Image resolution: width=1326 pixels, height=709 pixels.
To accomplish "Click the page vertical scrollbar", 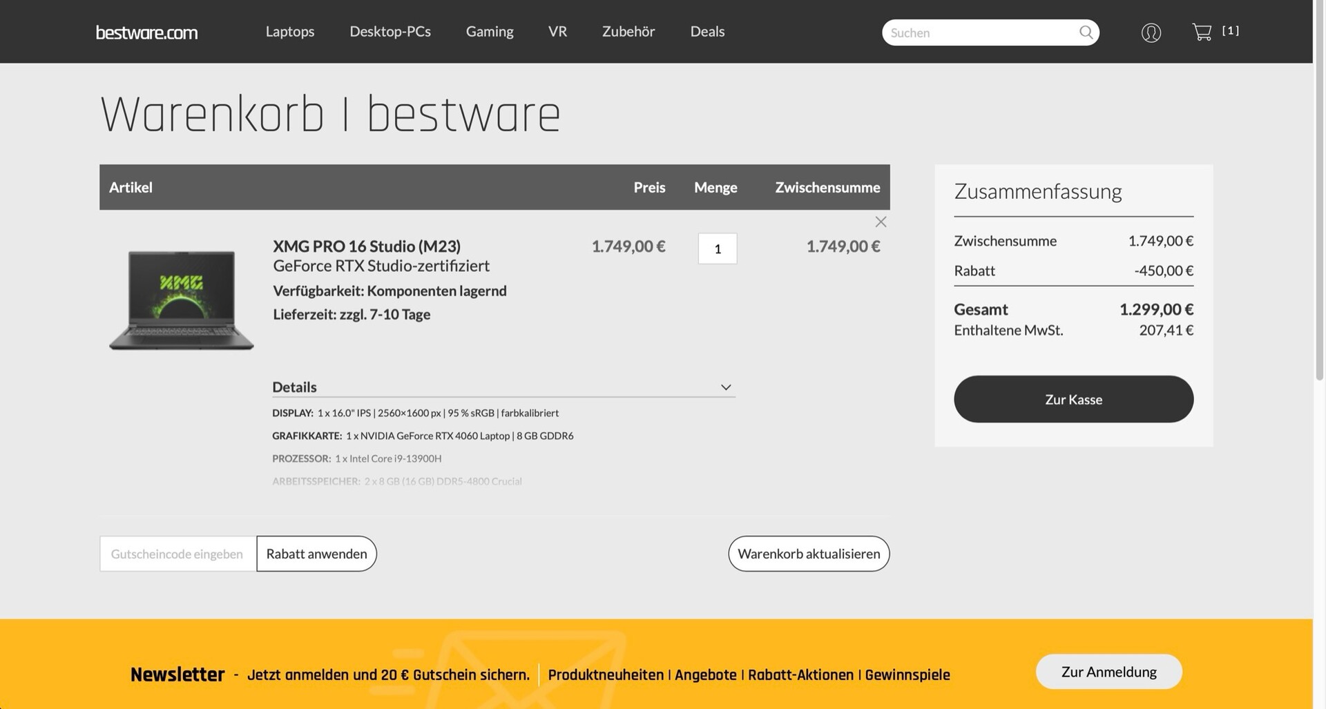I will pyautogui.click(x=1319, y=190).
